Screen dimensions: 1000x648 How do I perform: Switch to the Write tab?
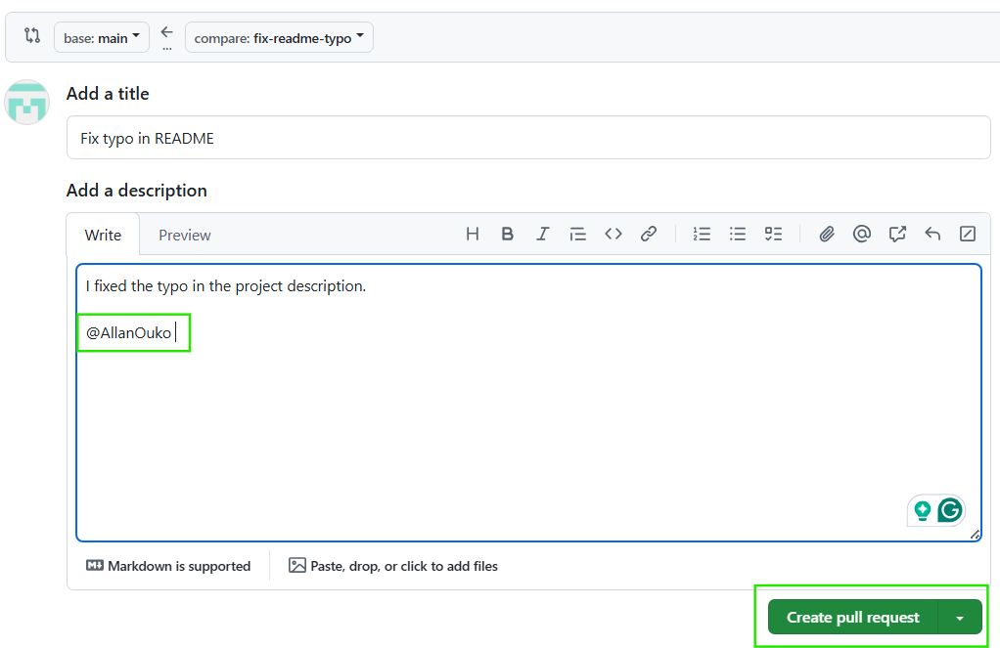tap(103, 235)
